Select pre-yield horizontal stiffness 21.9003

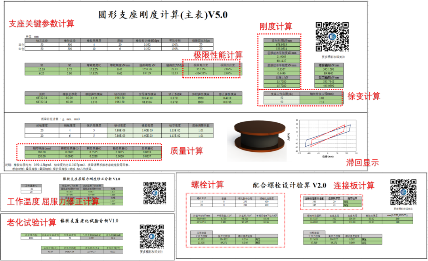point(281,57)
